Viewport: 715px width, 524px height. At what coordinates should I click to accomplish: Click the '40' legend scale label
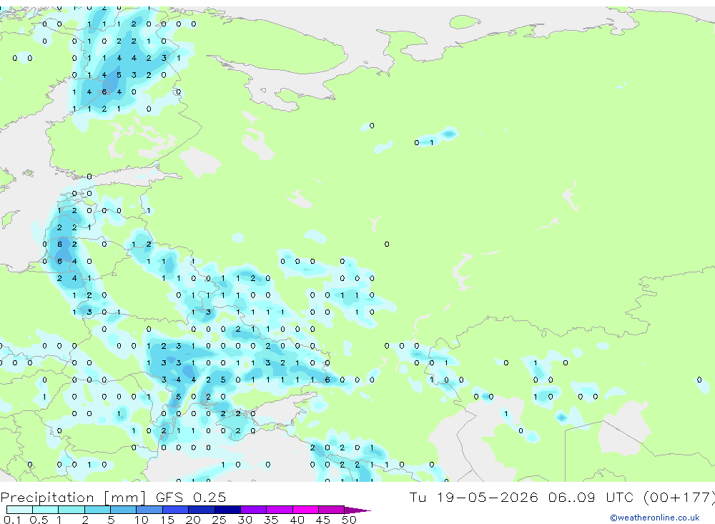coord(297,520)
